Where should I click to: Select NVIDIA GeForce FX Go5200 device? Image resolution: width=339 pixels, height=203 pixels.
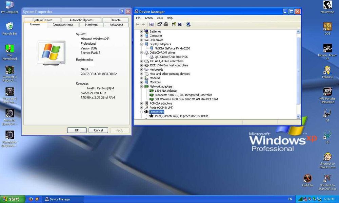(x=172, y=48)
